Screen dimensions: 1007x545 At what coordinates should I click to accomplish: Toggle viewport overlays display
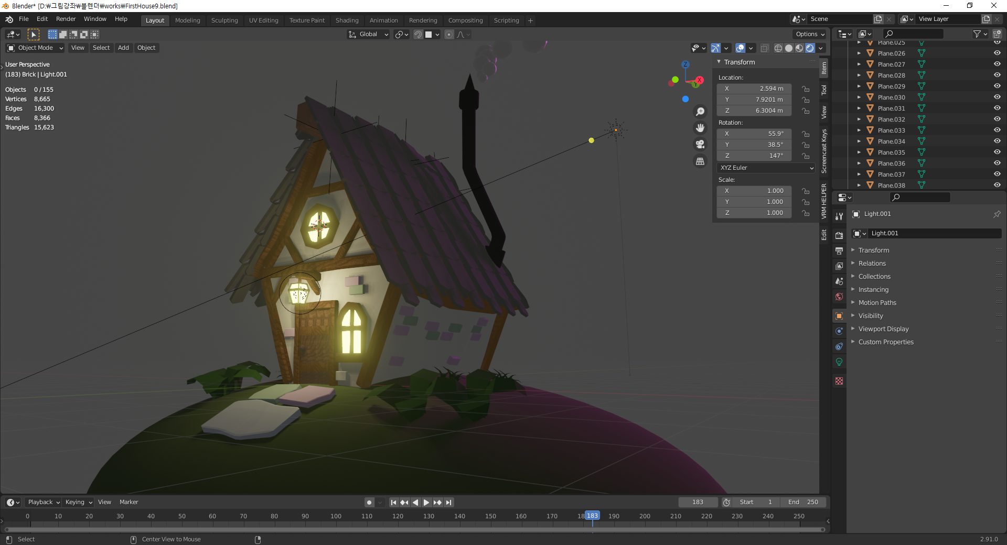click(740, 48)
